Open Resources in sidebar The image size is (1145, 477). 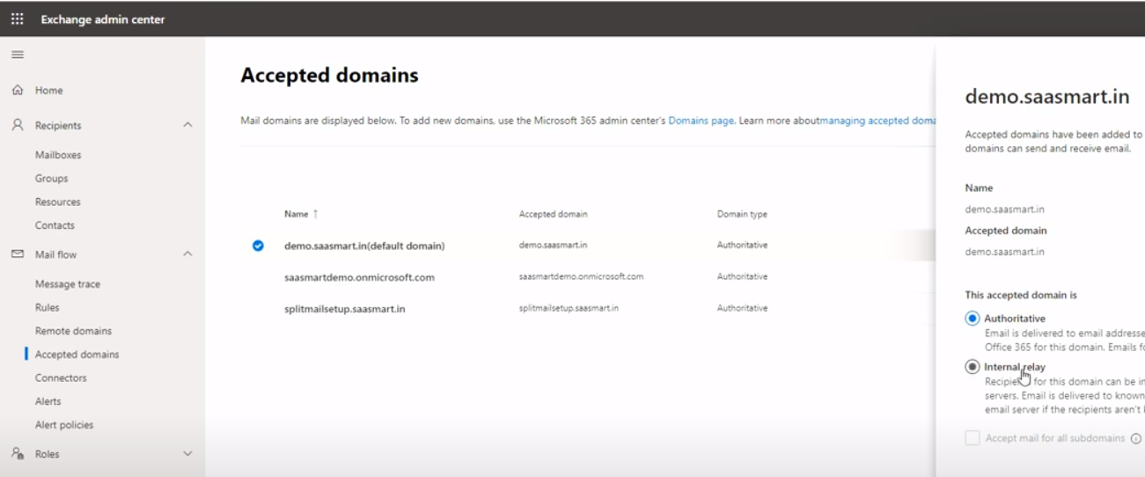pos(57,202)
